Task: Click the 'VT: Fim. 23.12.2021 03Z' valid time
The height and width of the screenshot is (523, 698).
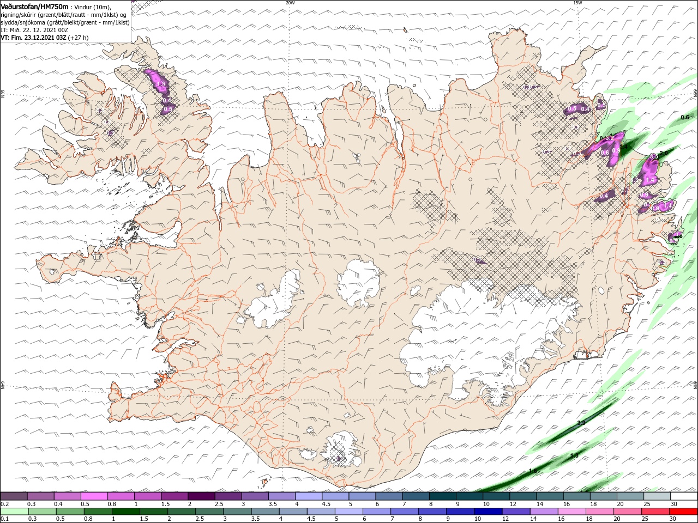Action: (x=33, y=38)
